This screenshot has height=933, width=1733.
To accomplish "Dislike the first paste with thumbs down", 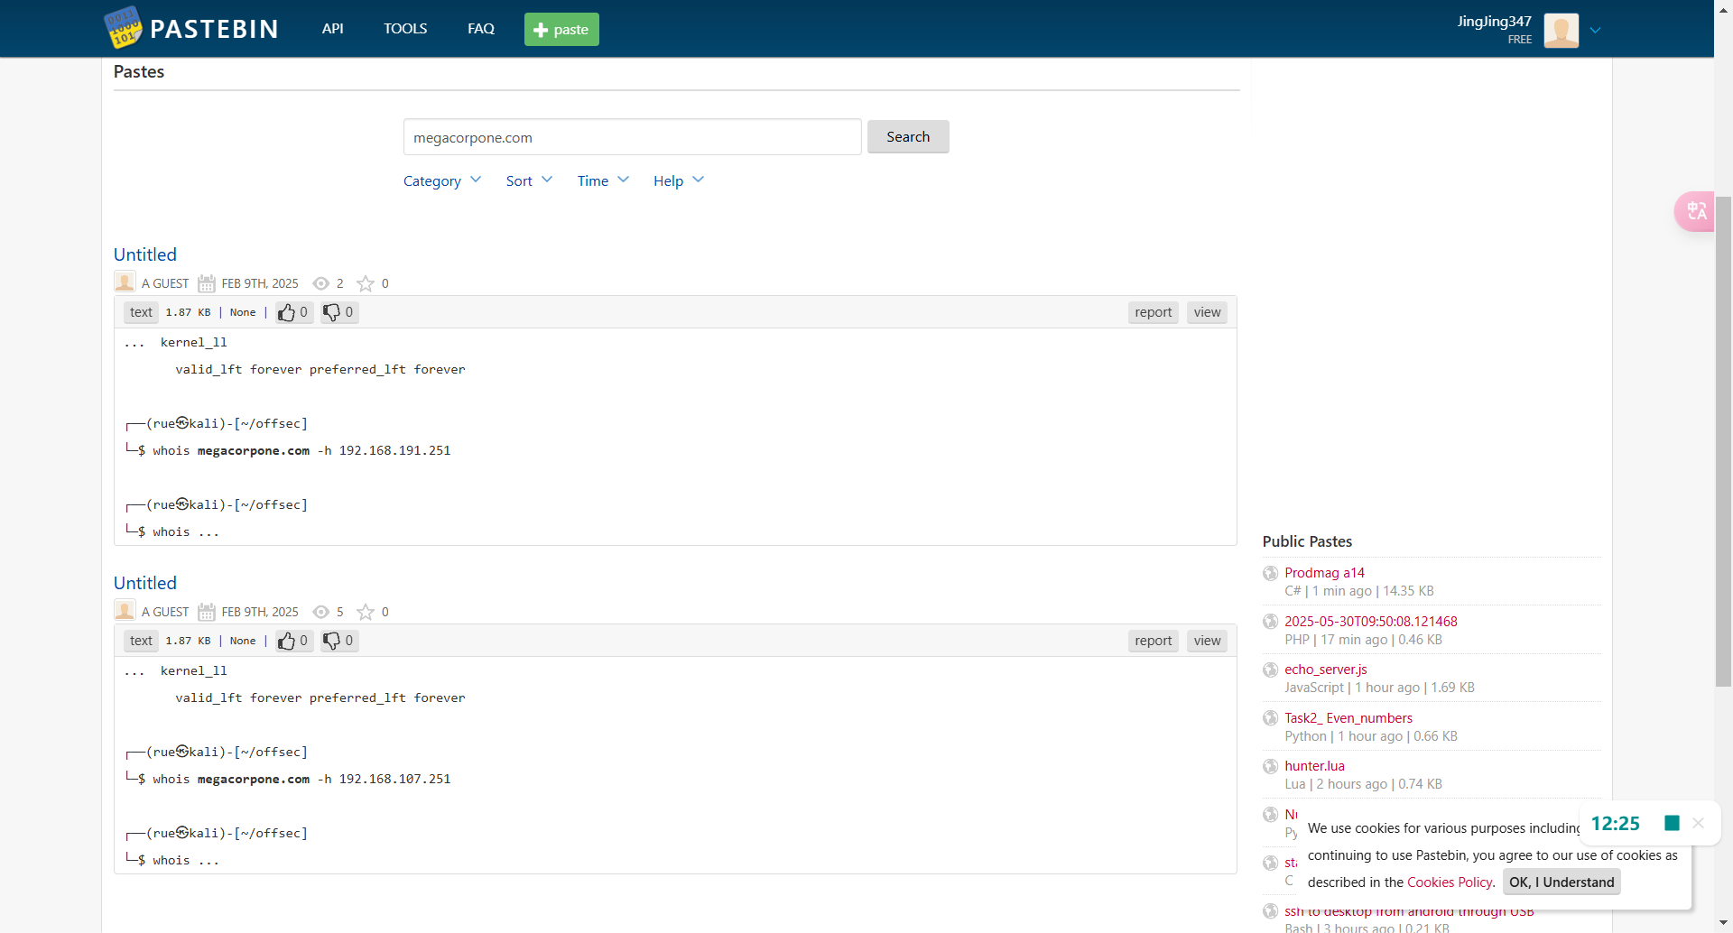I will click(339, 312).
